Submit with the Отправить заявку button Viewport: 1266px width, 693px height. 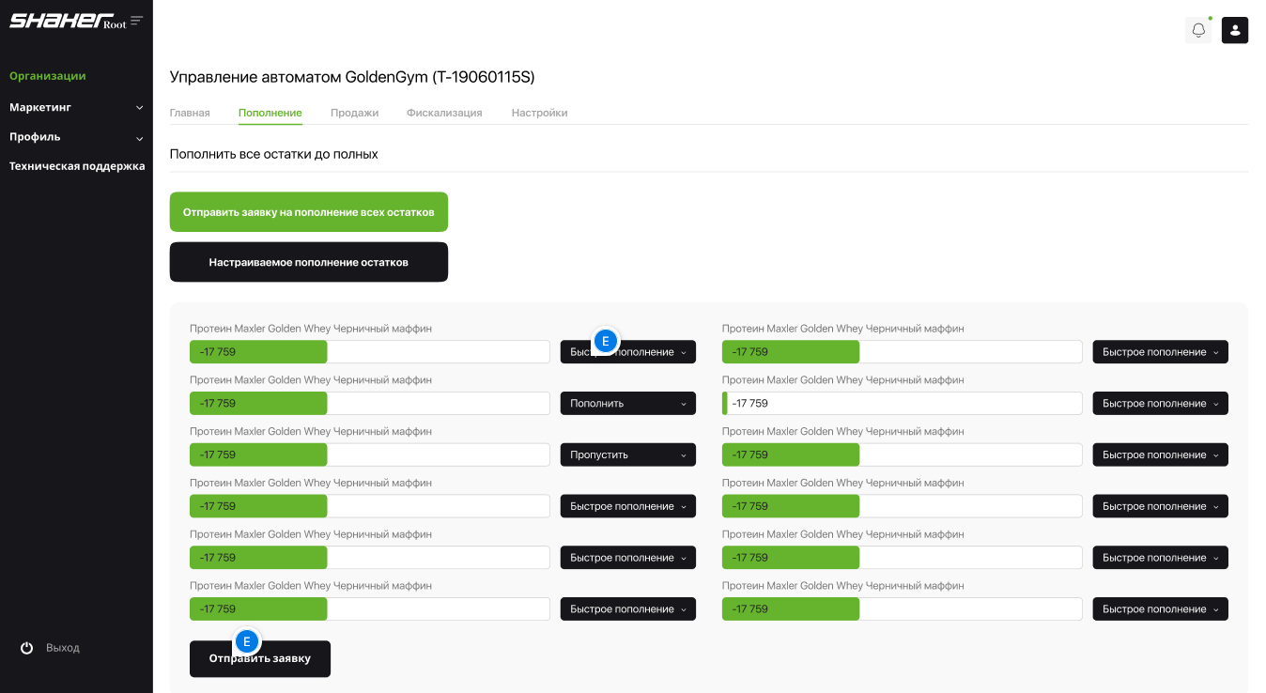[x=260, y=659]
